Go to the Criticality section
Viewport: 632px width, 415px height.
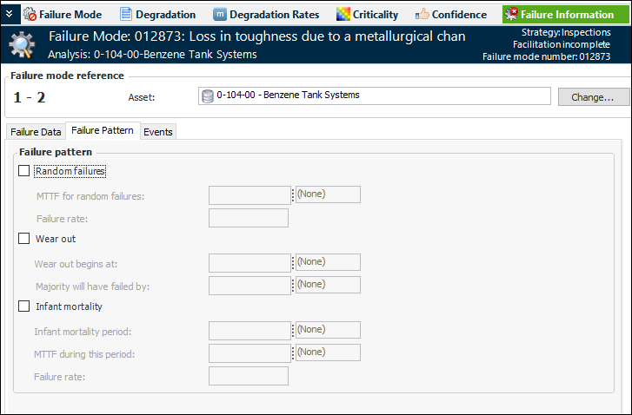point(367,15)
